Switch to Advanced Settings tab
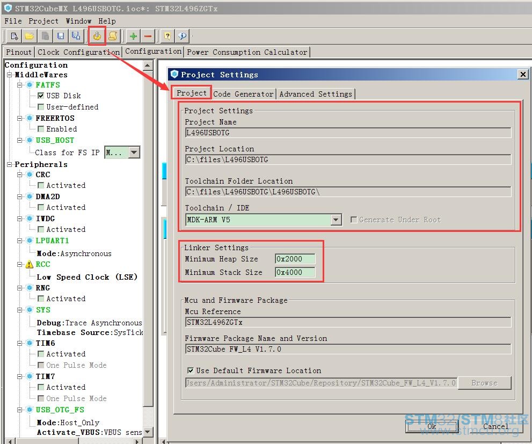 click(x=316, y=94)
